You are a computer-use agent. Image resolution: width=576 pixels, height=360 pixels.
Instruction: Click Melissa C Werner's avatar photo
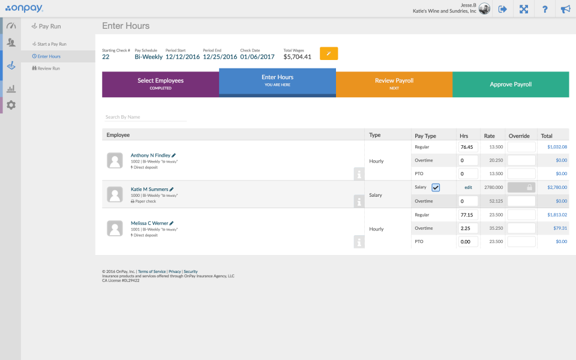[x=115, y=228]
